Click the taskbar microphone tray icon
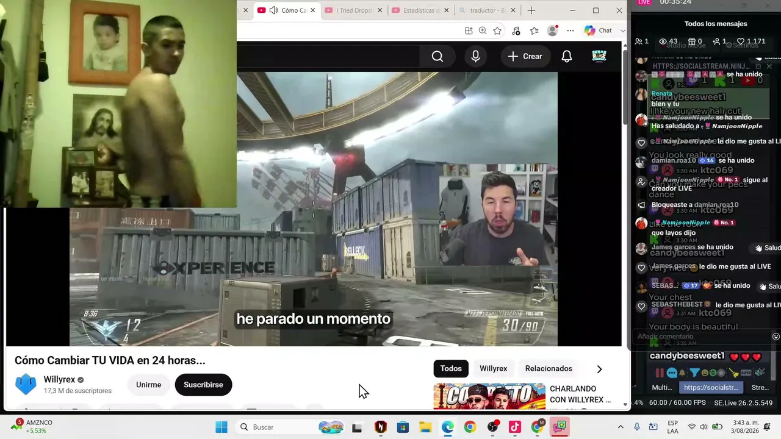 click(637, 427)
